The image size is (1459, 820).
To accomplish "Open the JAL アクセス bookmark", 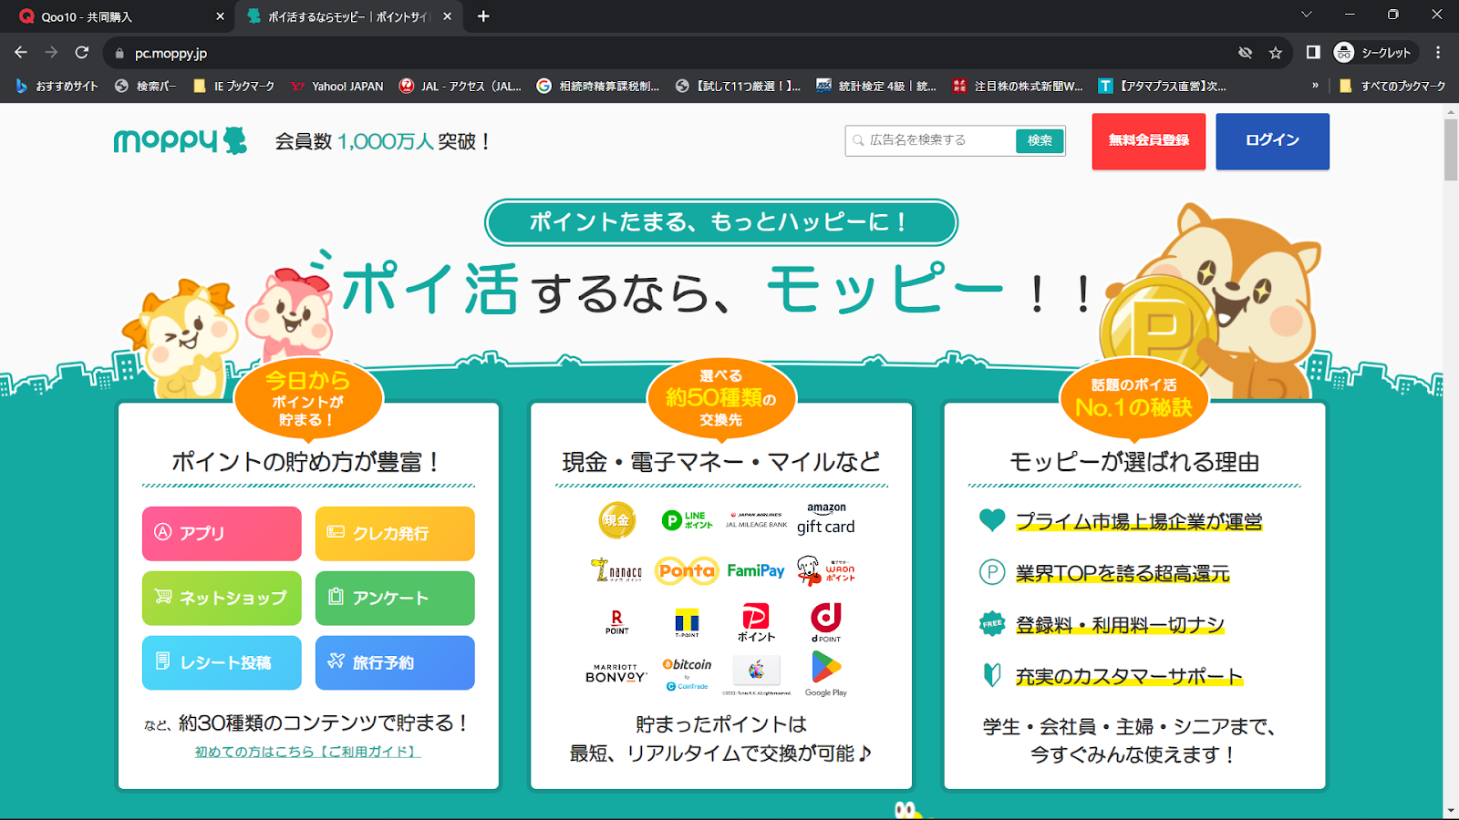I will (x=460, y=86).
